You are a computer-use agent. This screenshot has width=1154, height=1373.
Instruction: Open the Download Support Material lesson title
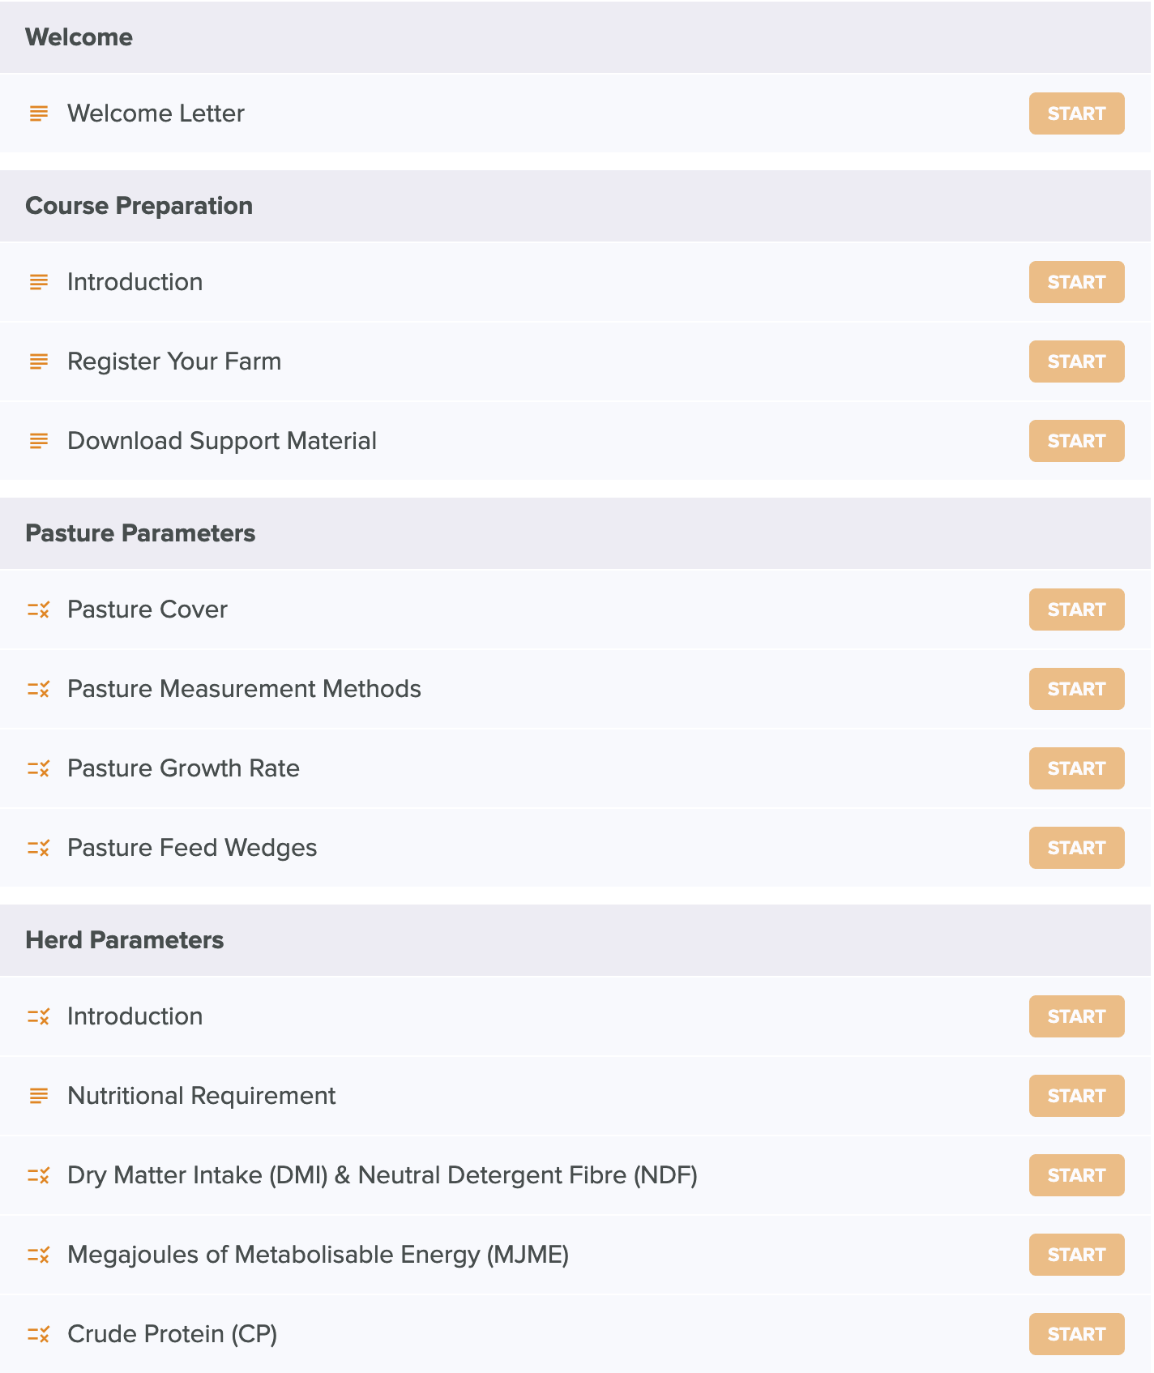(222, 441)
